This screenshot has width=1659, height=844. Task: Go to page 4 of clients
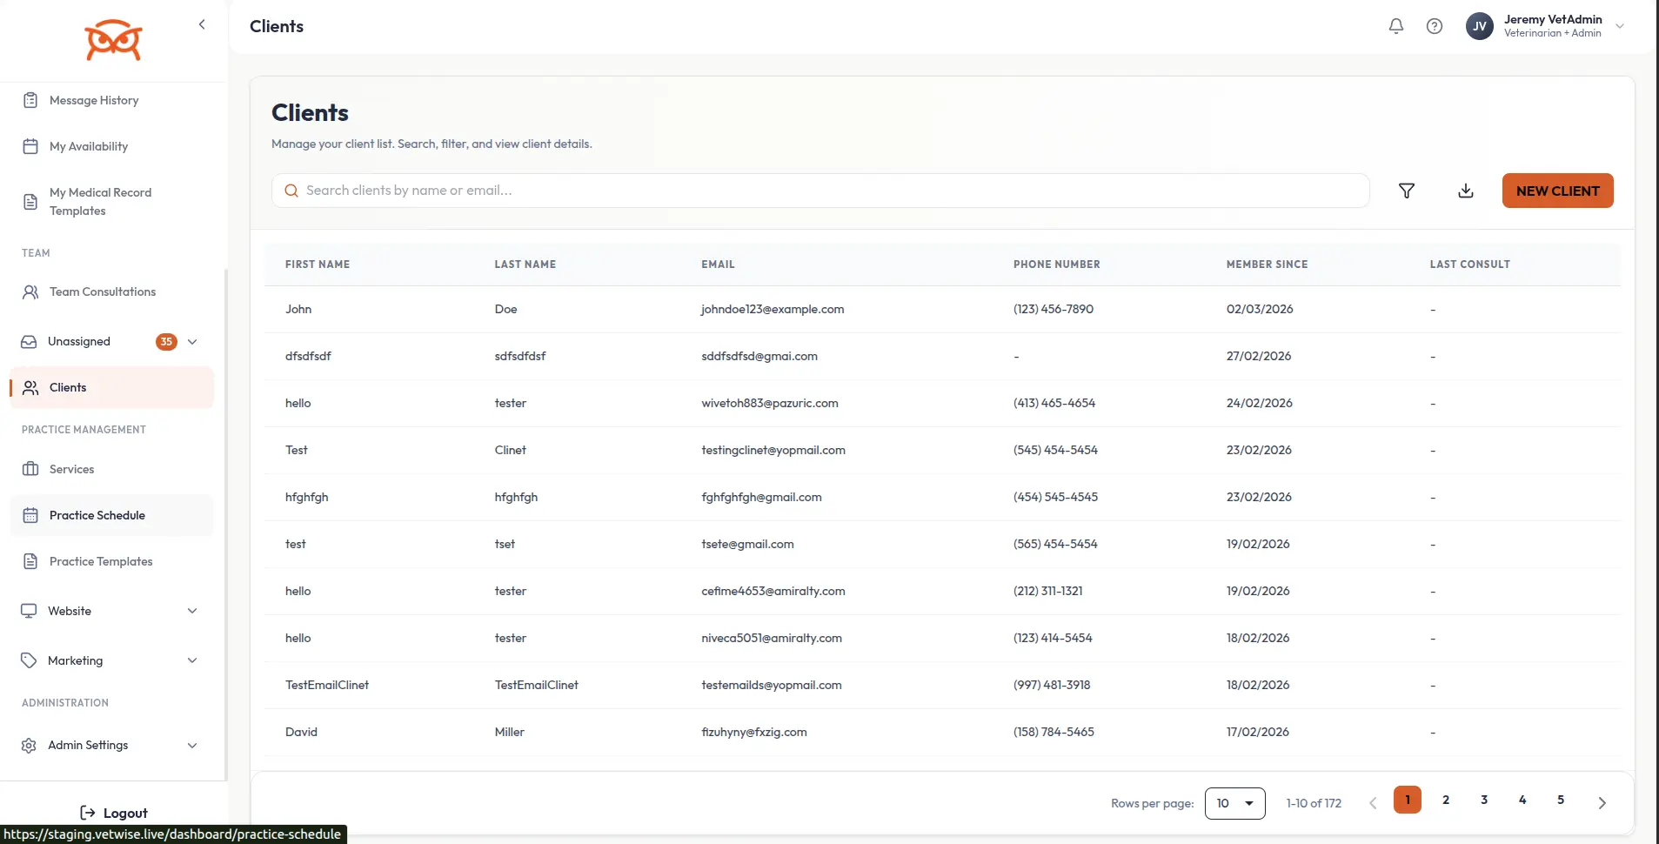coord(1522,800)
